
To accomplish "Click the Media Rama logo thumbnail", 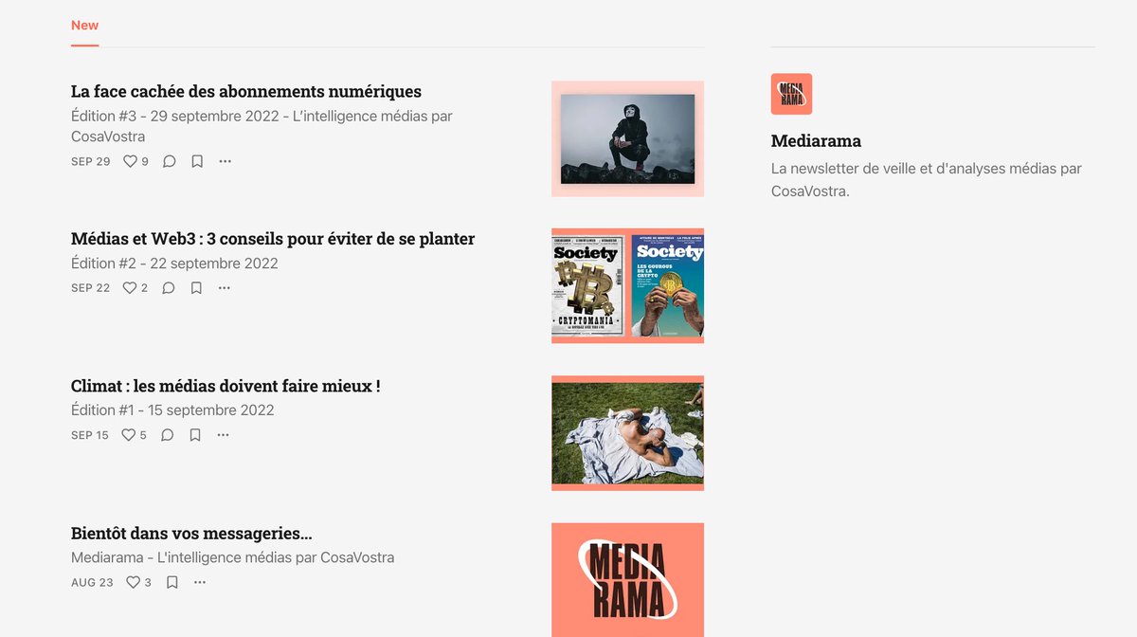I will click(x=627, y=580).
